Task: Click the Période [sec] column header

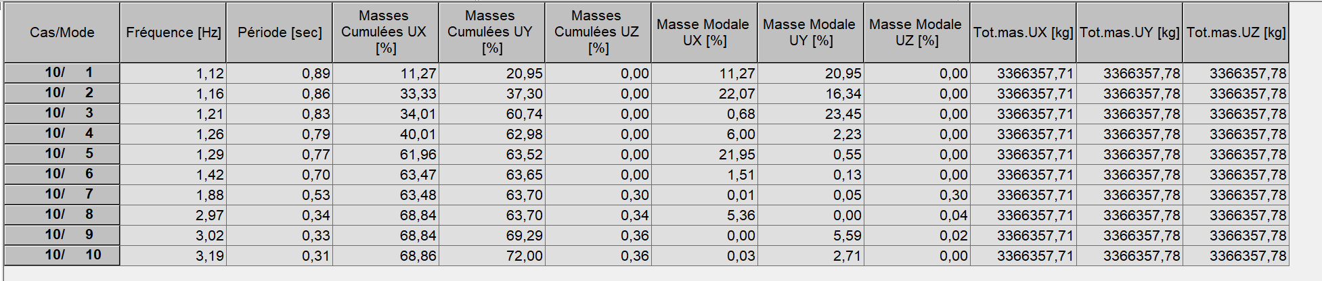Action: [280, 32]
